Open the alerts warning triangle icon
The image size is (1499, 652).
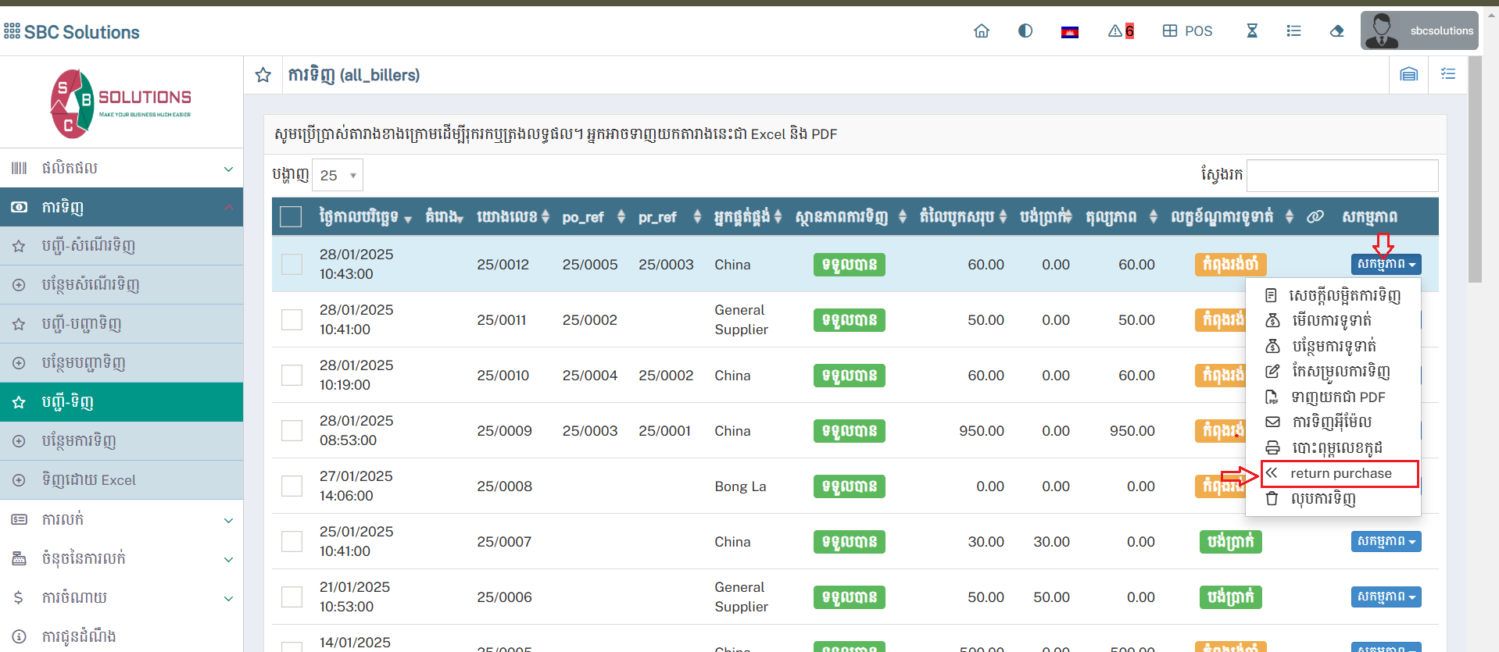[1115, 31]
